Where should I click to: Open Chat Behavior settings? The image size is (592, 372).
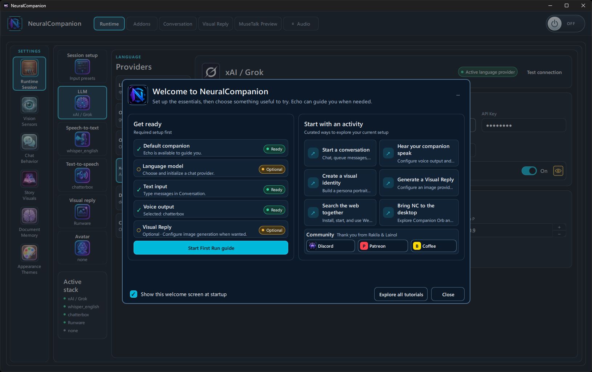29,149
